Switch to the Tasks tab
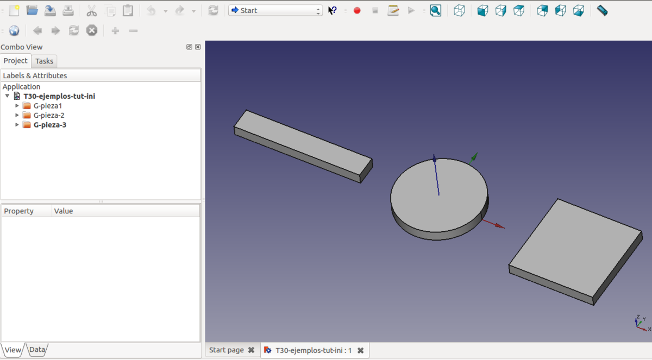The height and width of the screenshot is (360, 652). (44, 61)
